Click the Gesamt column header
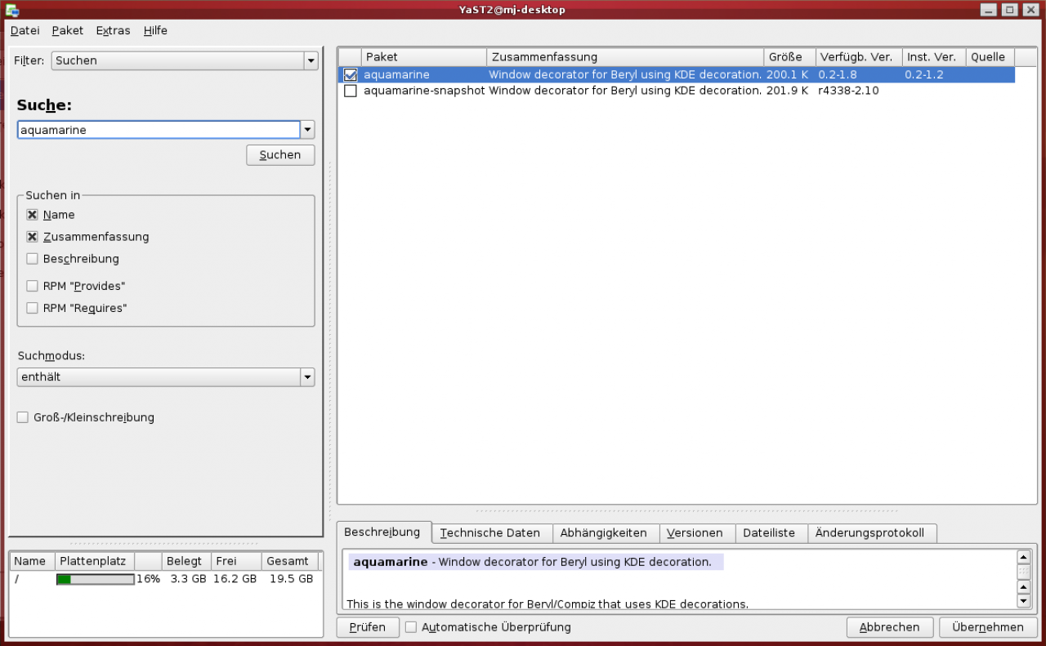The height and width of the screenshot is (646, 1046). point(290,561)
